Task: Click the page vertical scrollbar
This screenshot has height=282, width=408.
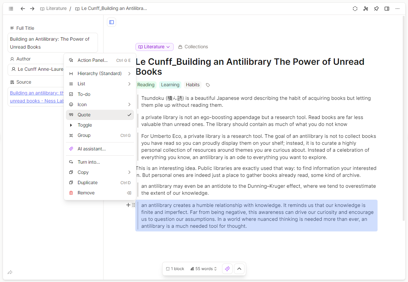Action: coord(403,118)
